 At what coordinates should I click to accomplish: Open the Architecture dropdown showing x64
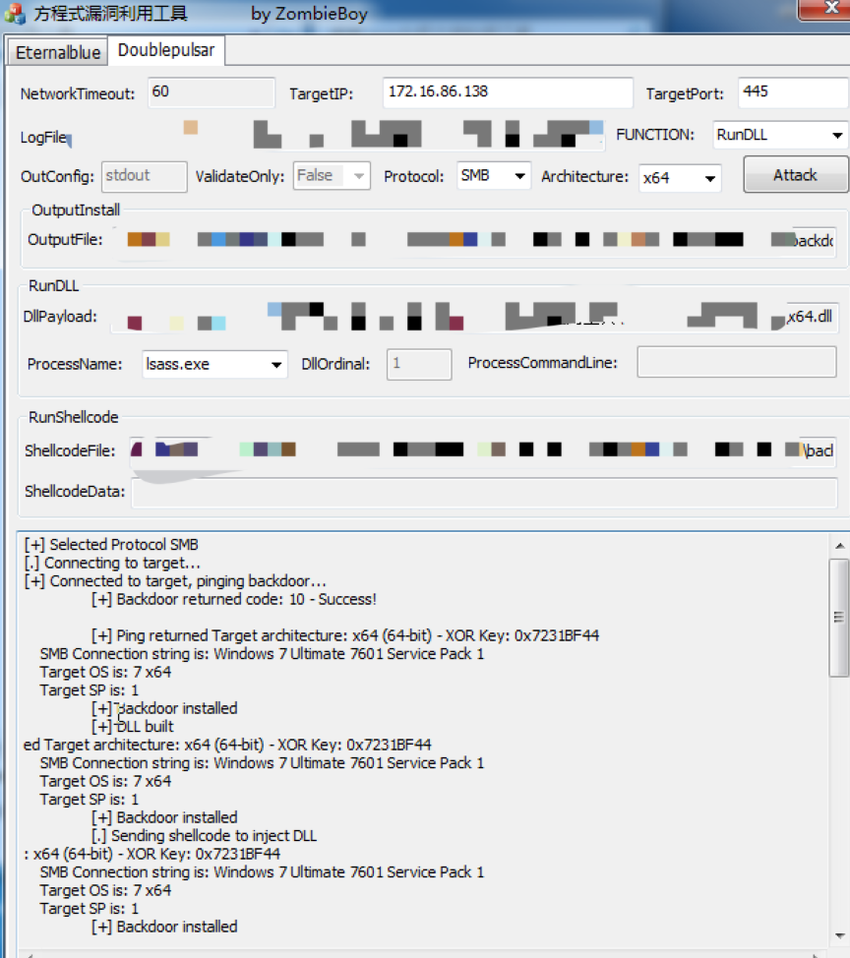[x=680, y=178]
